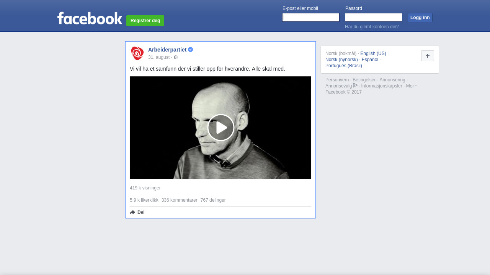Click the Logg inn button
490x275 pixels.
pos(420,18)
